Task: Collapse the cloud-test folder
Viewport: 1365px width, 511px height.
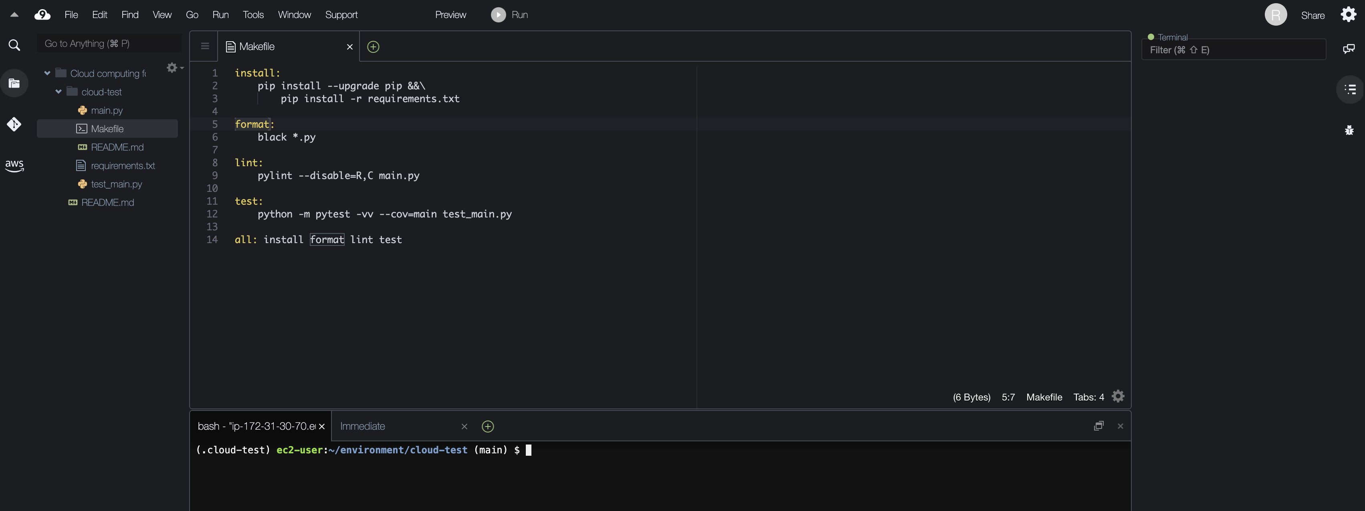Action: coord(58,92)
